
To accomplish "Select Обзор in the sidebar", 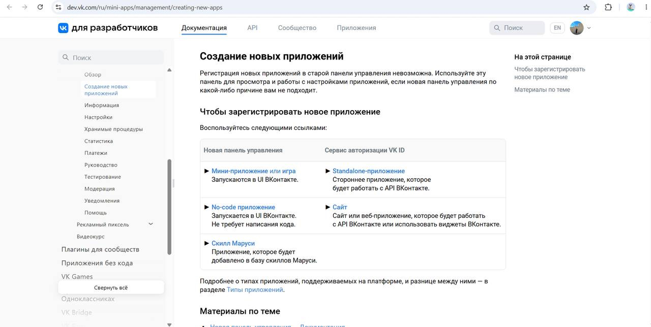I will (93, 75).
